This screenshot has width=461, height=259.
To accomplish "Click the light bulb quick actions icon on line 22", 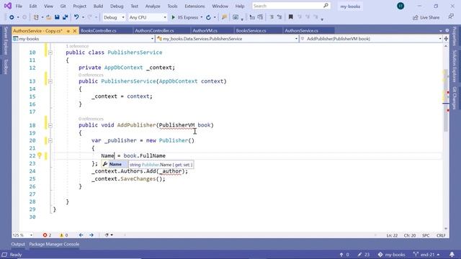I will point(40,155).
